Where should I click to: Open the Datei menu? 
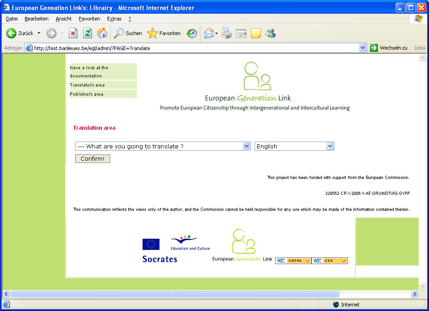click(x=12, y=19)
